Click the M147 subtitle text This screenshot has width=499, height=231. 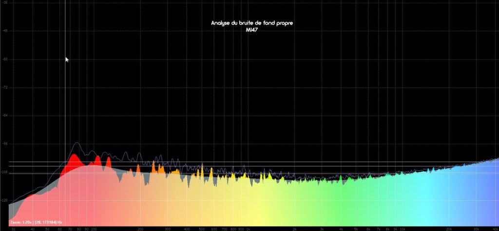coord(252,30)
